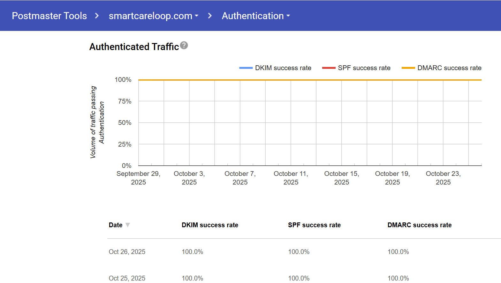This screenshot has width=501, height=283.
Task: Click the sort arrow beside Date column
Action: [128, 225]
